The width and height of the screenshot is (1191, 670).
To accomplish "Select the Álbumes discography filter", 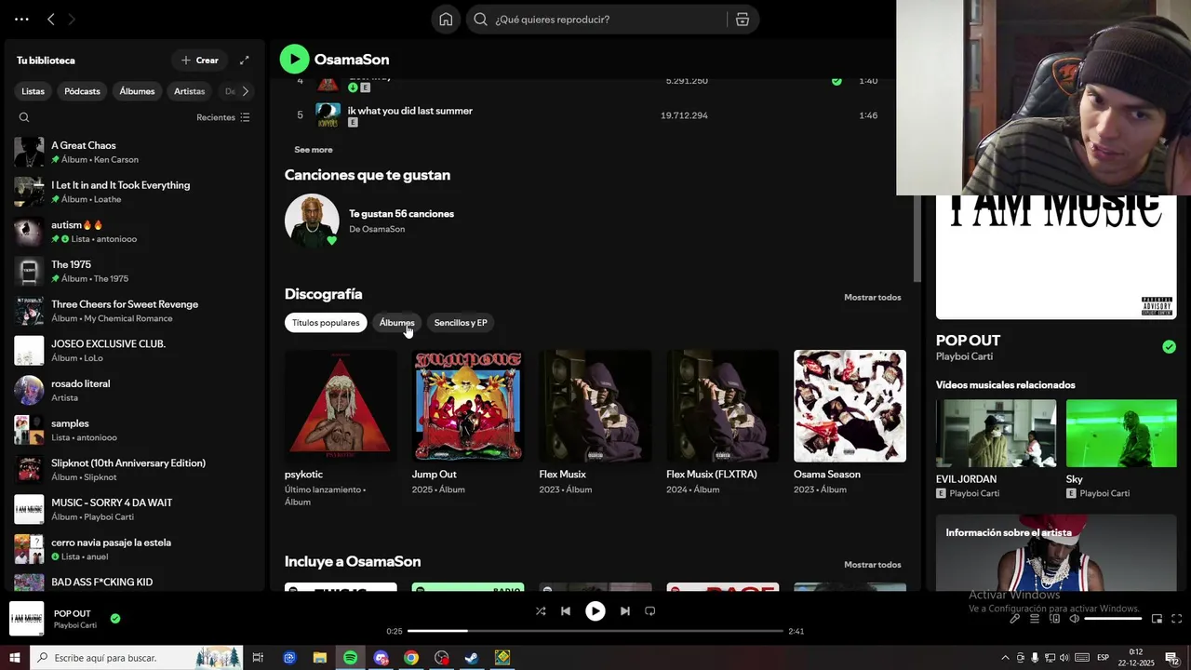I will coord(397,323).
